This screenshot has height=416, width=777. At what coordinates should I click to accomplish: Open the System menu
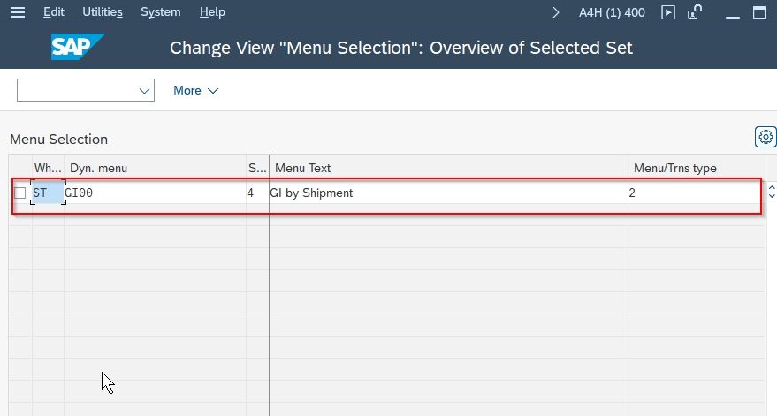(161, 11)
